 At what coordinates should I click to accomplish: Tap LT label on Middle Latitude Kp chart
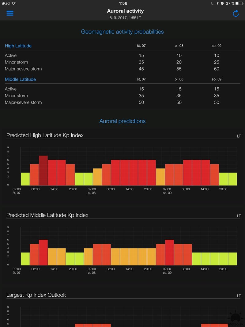[239, 216]
